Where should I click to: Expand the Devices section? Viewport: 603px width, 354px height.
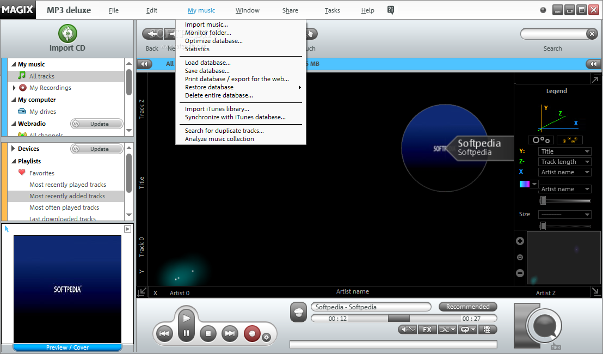click(13, 149)
